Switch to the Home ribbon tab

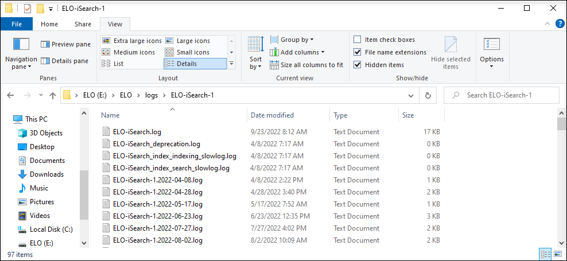pyautogui.click(x=49, y=24)
